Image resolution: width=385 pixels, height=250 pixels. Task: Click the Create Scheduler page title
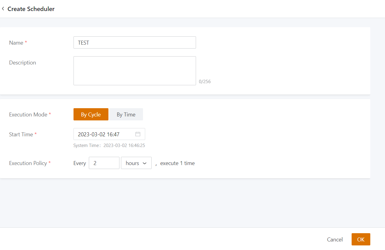click(31, 9)
